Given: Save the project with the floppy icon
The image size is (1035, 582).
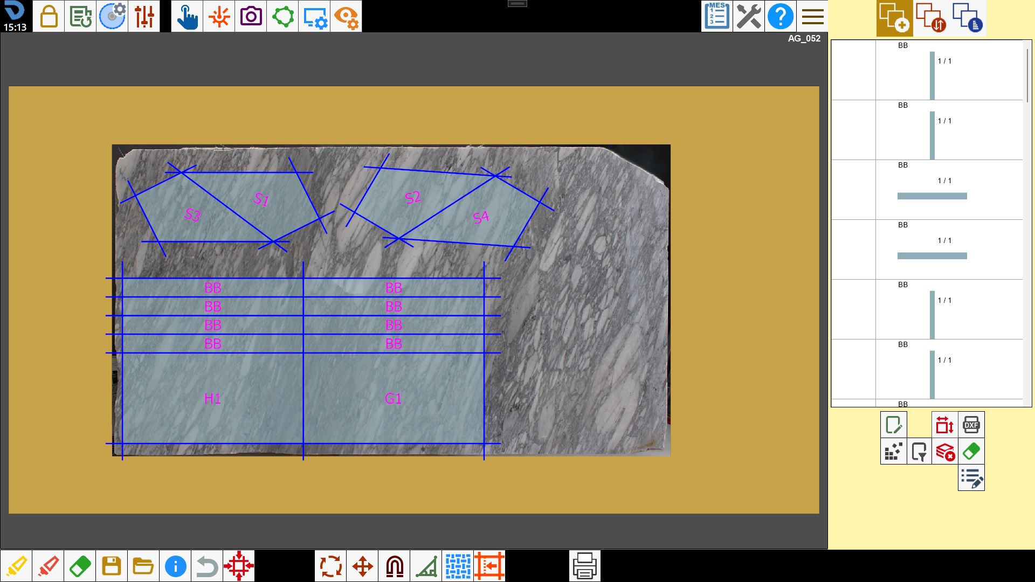Looking at the screenshot, I should tap(112, 566).
